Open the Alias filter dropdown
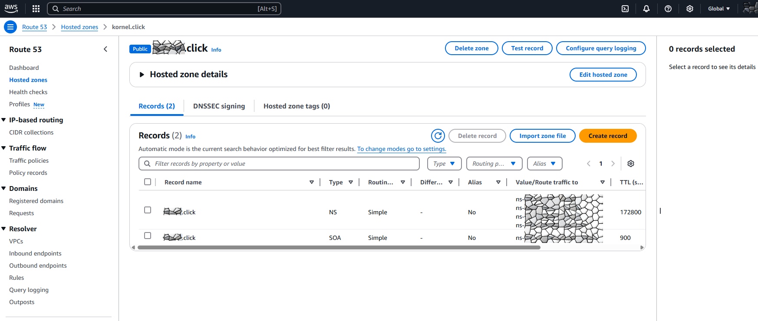This screenshot has width=758, height=321. (544, 164)
